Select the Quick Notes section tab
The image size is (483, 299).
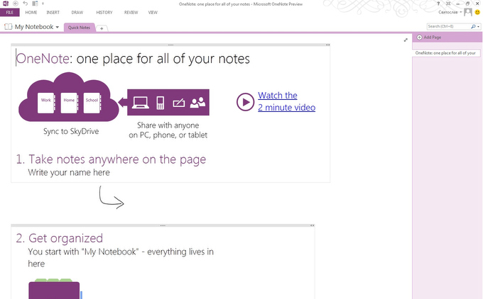pos(79,28)
